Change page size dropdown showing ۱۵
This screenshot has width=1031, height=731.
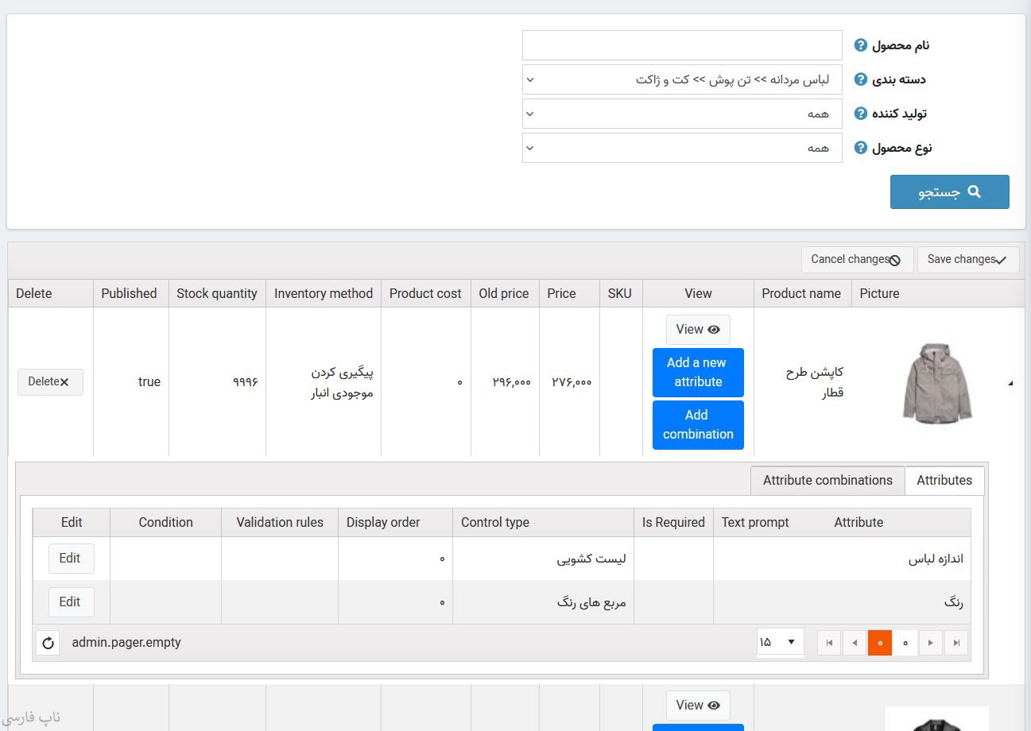[x=780, y=642]
